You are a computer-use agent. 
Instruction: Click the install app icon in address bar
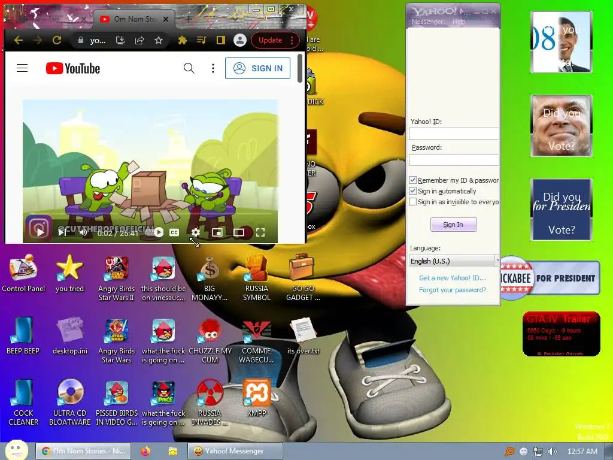tap(120, 40)
